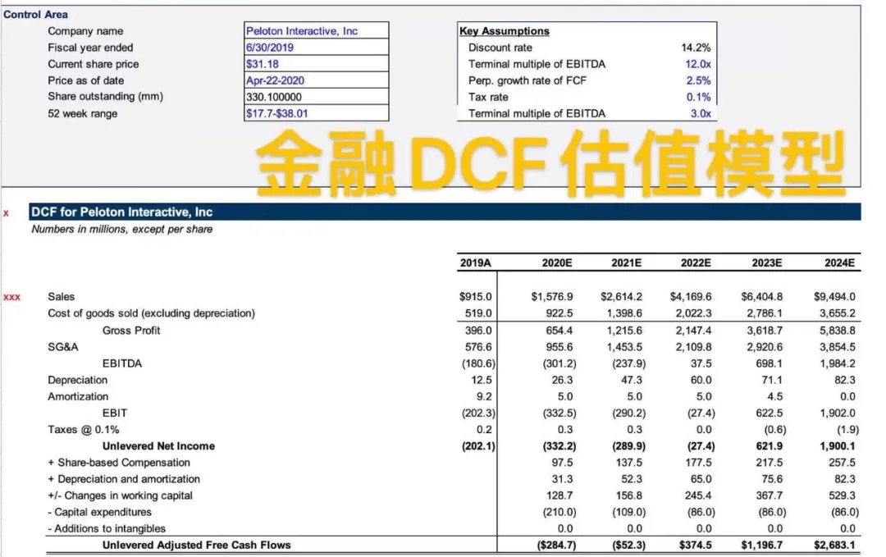
Task: Select the 2024E column header
Action: 839,263
